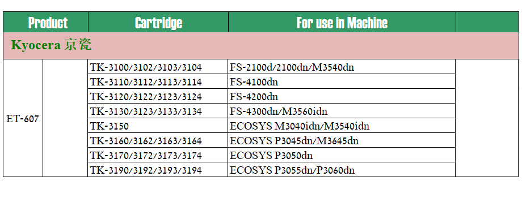Click the Product column header

[x=45, y=22]
